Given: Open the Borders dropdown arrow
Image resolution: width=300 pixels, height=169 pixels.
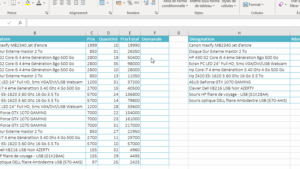Looking at the screenshot, I should point(19,3).
